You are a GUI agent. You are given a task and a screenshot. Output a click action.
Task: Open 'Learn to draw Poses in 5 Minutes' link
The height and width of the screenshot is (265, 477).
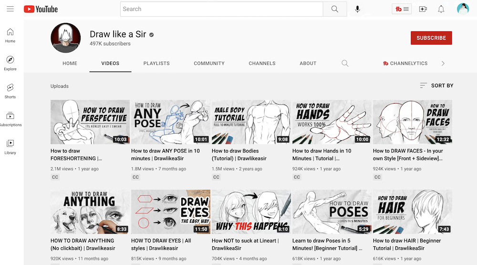click(x=327, y=244)
